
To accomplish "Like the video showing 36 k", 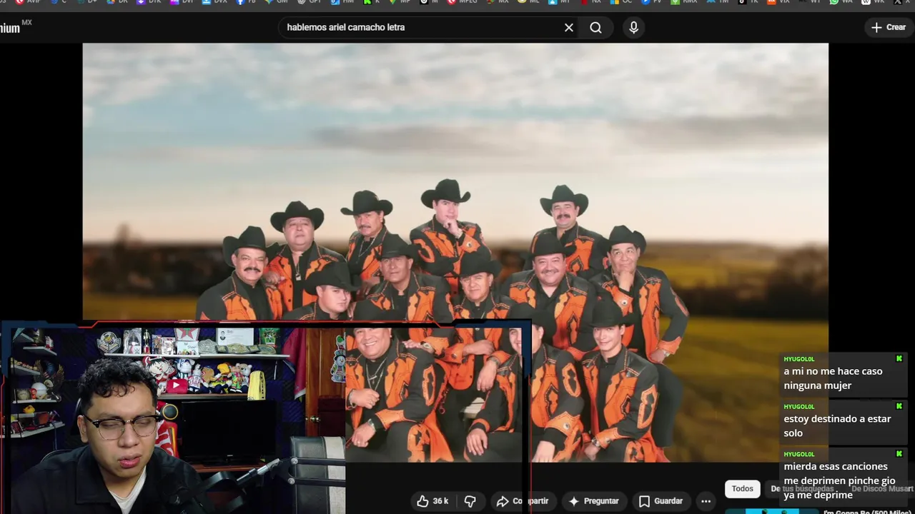I will [x=432, y=501].
